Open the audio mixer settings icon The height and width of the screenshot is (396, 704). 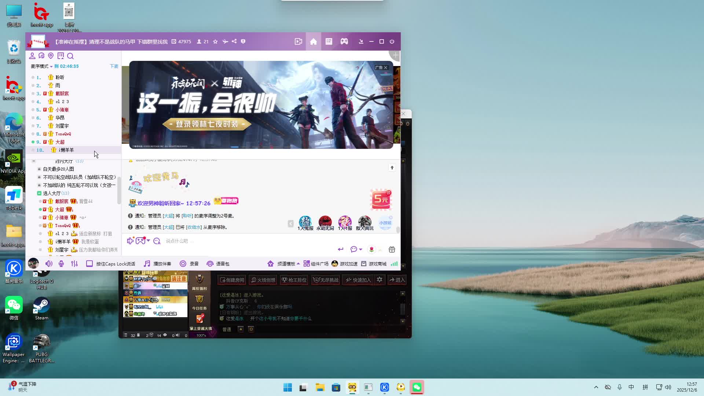(74, 264)
